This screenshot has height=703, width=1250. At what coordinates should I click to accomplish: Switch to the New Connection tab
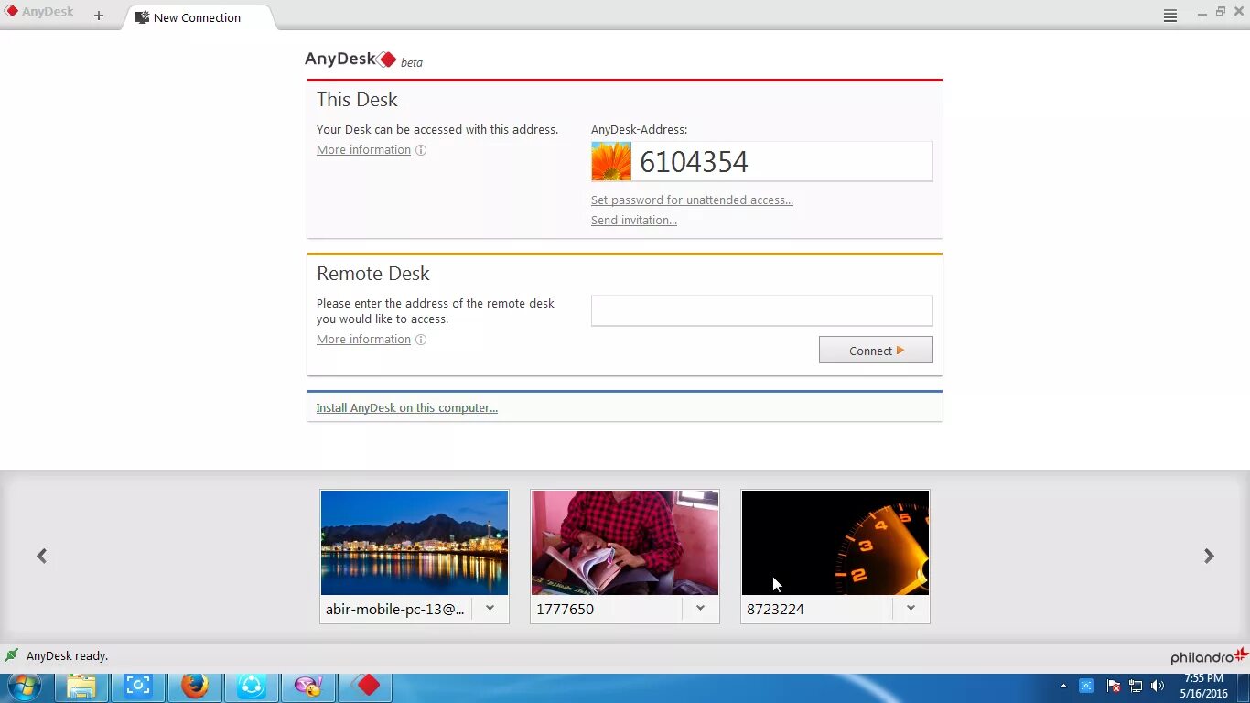click(x=197, y=17)
